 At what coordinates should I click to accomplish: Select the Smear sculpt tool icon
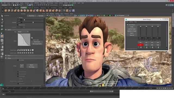click(x=50, y=11)
